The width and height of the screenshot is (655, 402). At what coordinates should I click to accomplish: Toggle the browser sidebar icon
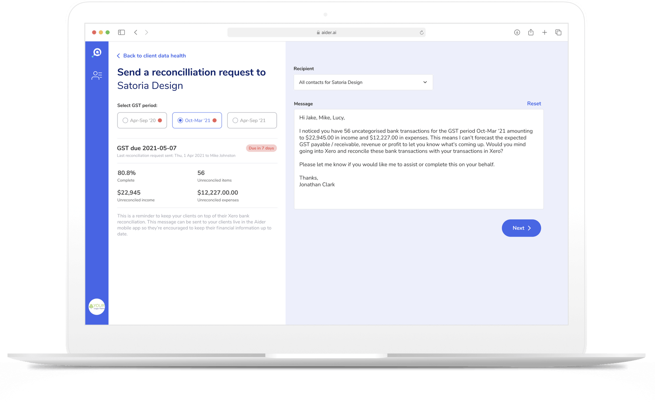tap(121, 32)
